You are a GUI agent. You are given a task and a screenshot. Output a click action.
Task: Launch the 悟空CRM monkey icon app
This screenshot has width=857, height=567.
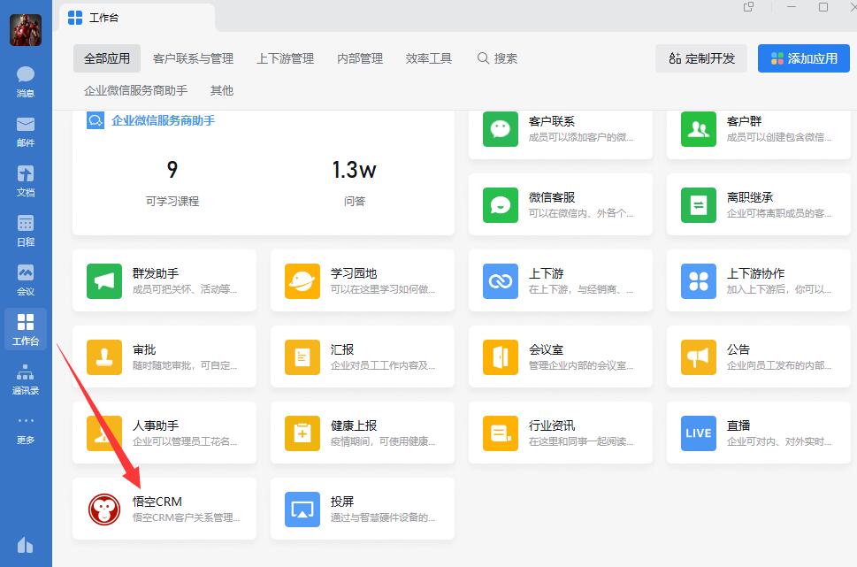pos(104,510)
